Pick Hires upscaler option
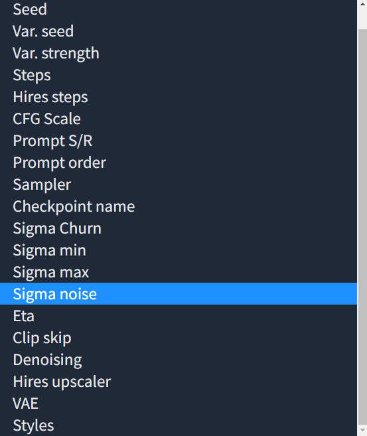The width and height of the screenshot is (367, 436). [179, 381]
